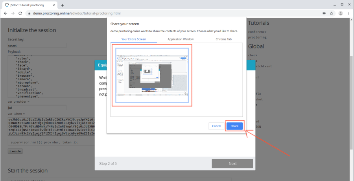Image resolution: width=354 pixels, height=181 pixels.
Task: Click the Start the session heading
Action: coord(28,170)
